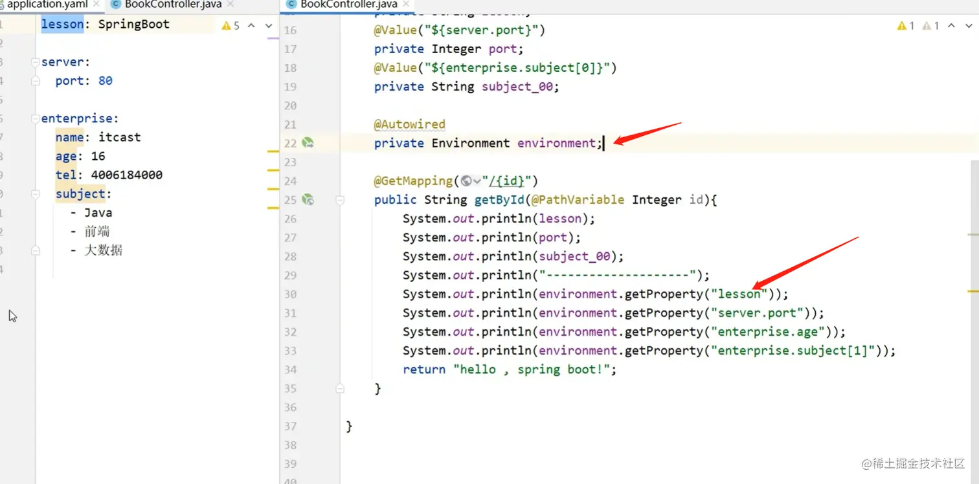Select the right-pane BookController.java tab
Image resolution: width=979 pixels, height=484 pixels.
[x=348, y=5]
